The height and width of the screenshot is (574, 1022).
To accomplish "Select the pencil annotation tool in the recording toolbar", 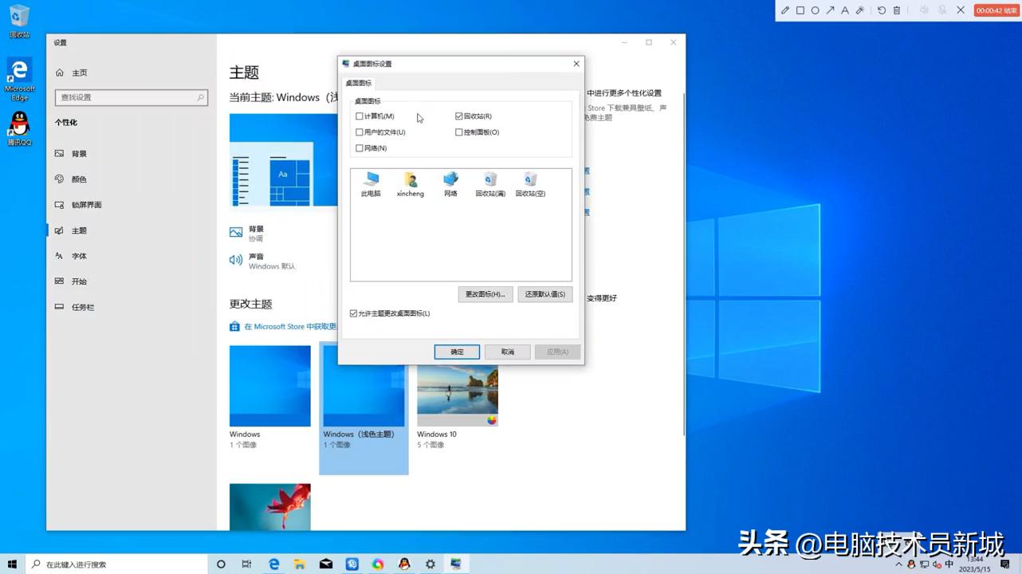I will click(x=784, y=10).
